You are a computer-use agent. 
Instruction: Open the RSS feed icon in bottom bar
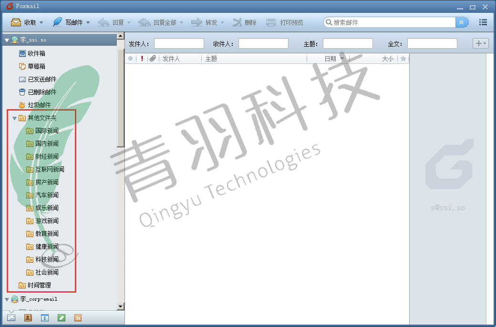pyautogui.click(x=78, y=317)
